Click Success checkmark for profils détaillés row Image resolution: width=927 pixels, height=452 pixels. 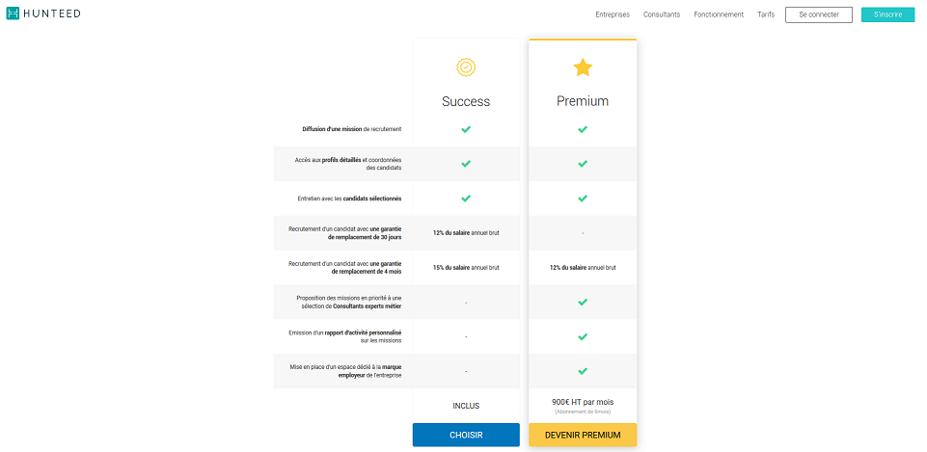click(x=466, y=164)
